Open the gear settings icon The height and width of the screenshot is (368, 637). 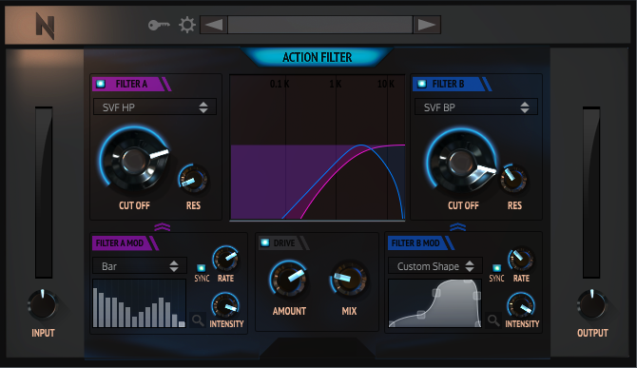tap(187, 25)
